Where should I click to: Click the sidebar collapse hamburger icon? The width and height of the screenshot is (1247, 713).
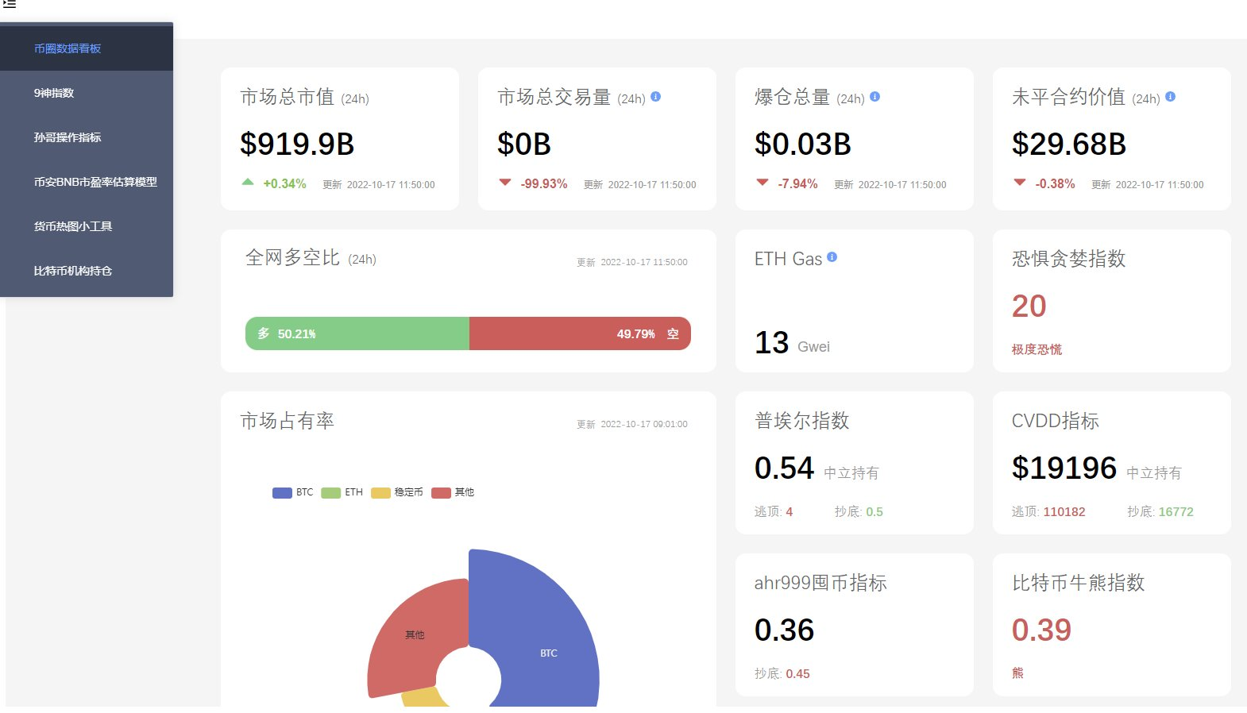pos(10,4)
